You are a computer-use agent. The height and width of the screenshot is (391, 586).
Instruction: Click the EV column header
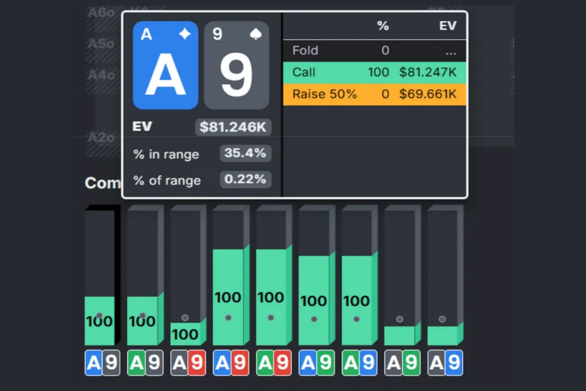(448, 26)
